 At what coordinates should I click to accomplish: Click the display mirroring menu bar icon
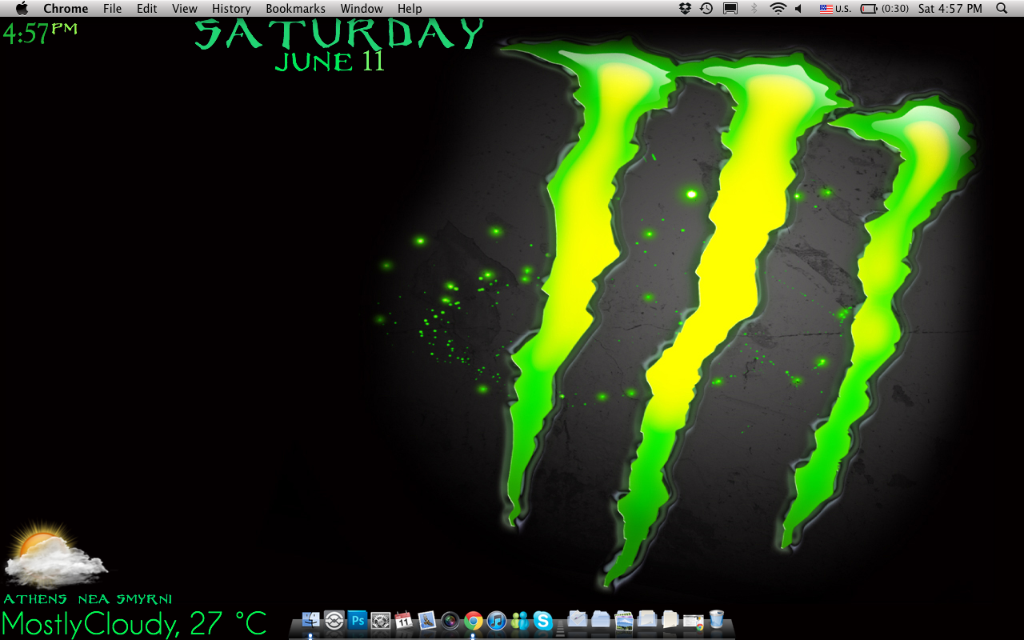pyautogui.click(x=730, y=8)
